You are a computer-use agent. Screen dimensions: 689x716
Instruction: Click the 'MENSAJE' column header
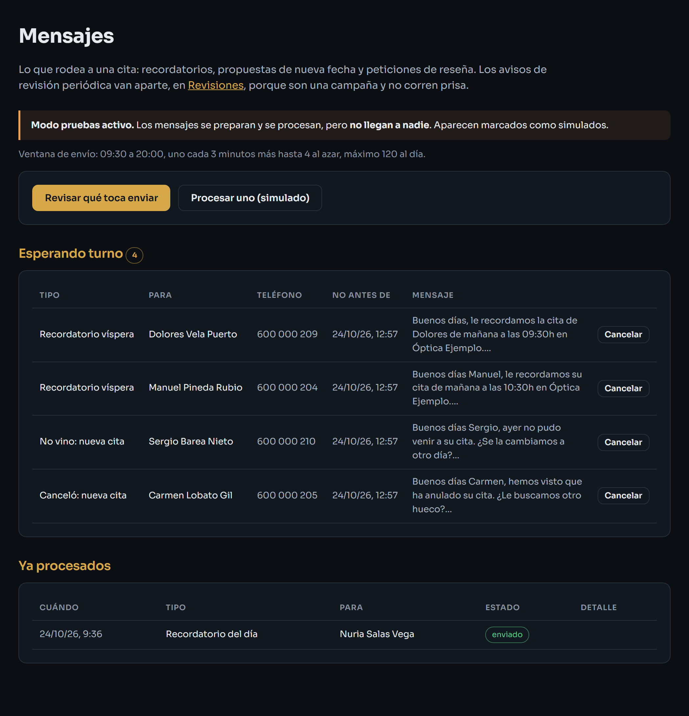pyautogui.click(x=433, y=295)
